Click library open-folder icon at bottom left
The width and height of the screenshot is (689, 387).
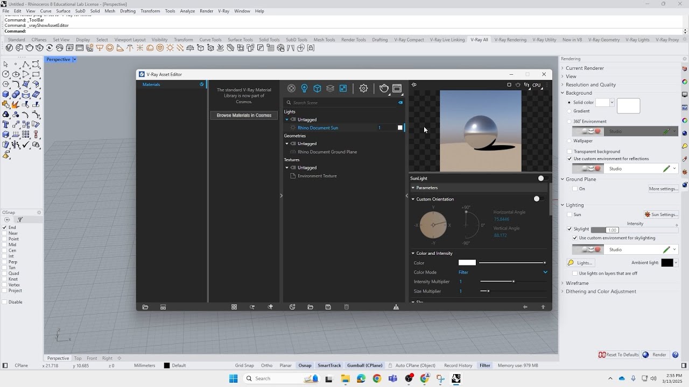click(x=145, y=307)
